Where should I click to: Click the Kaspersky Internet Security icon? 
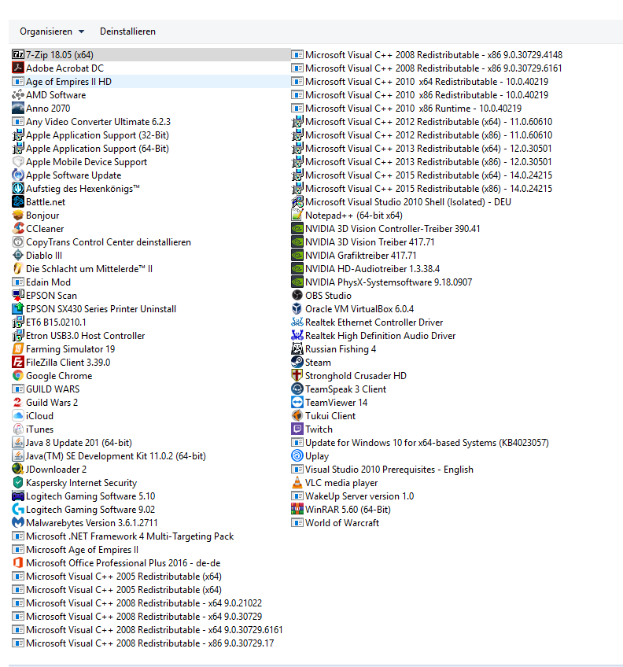coord(18,482)
